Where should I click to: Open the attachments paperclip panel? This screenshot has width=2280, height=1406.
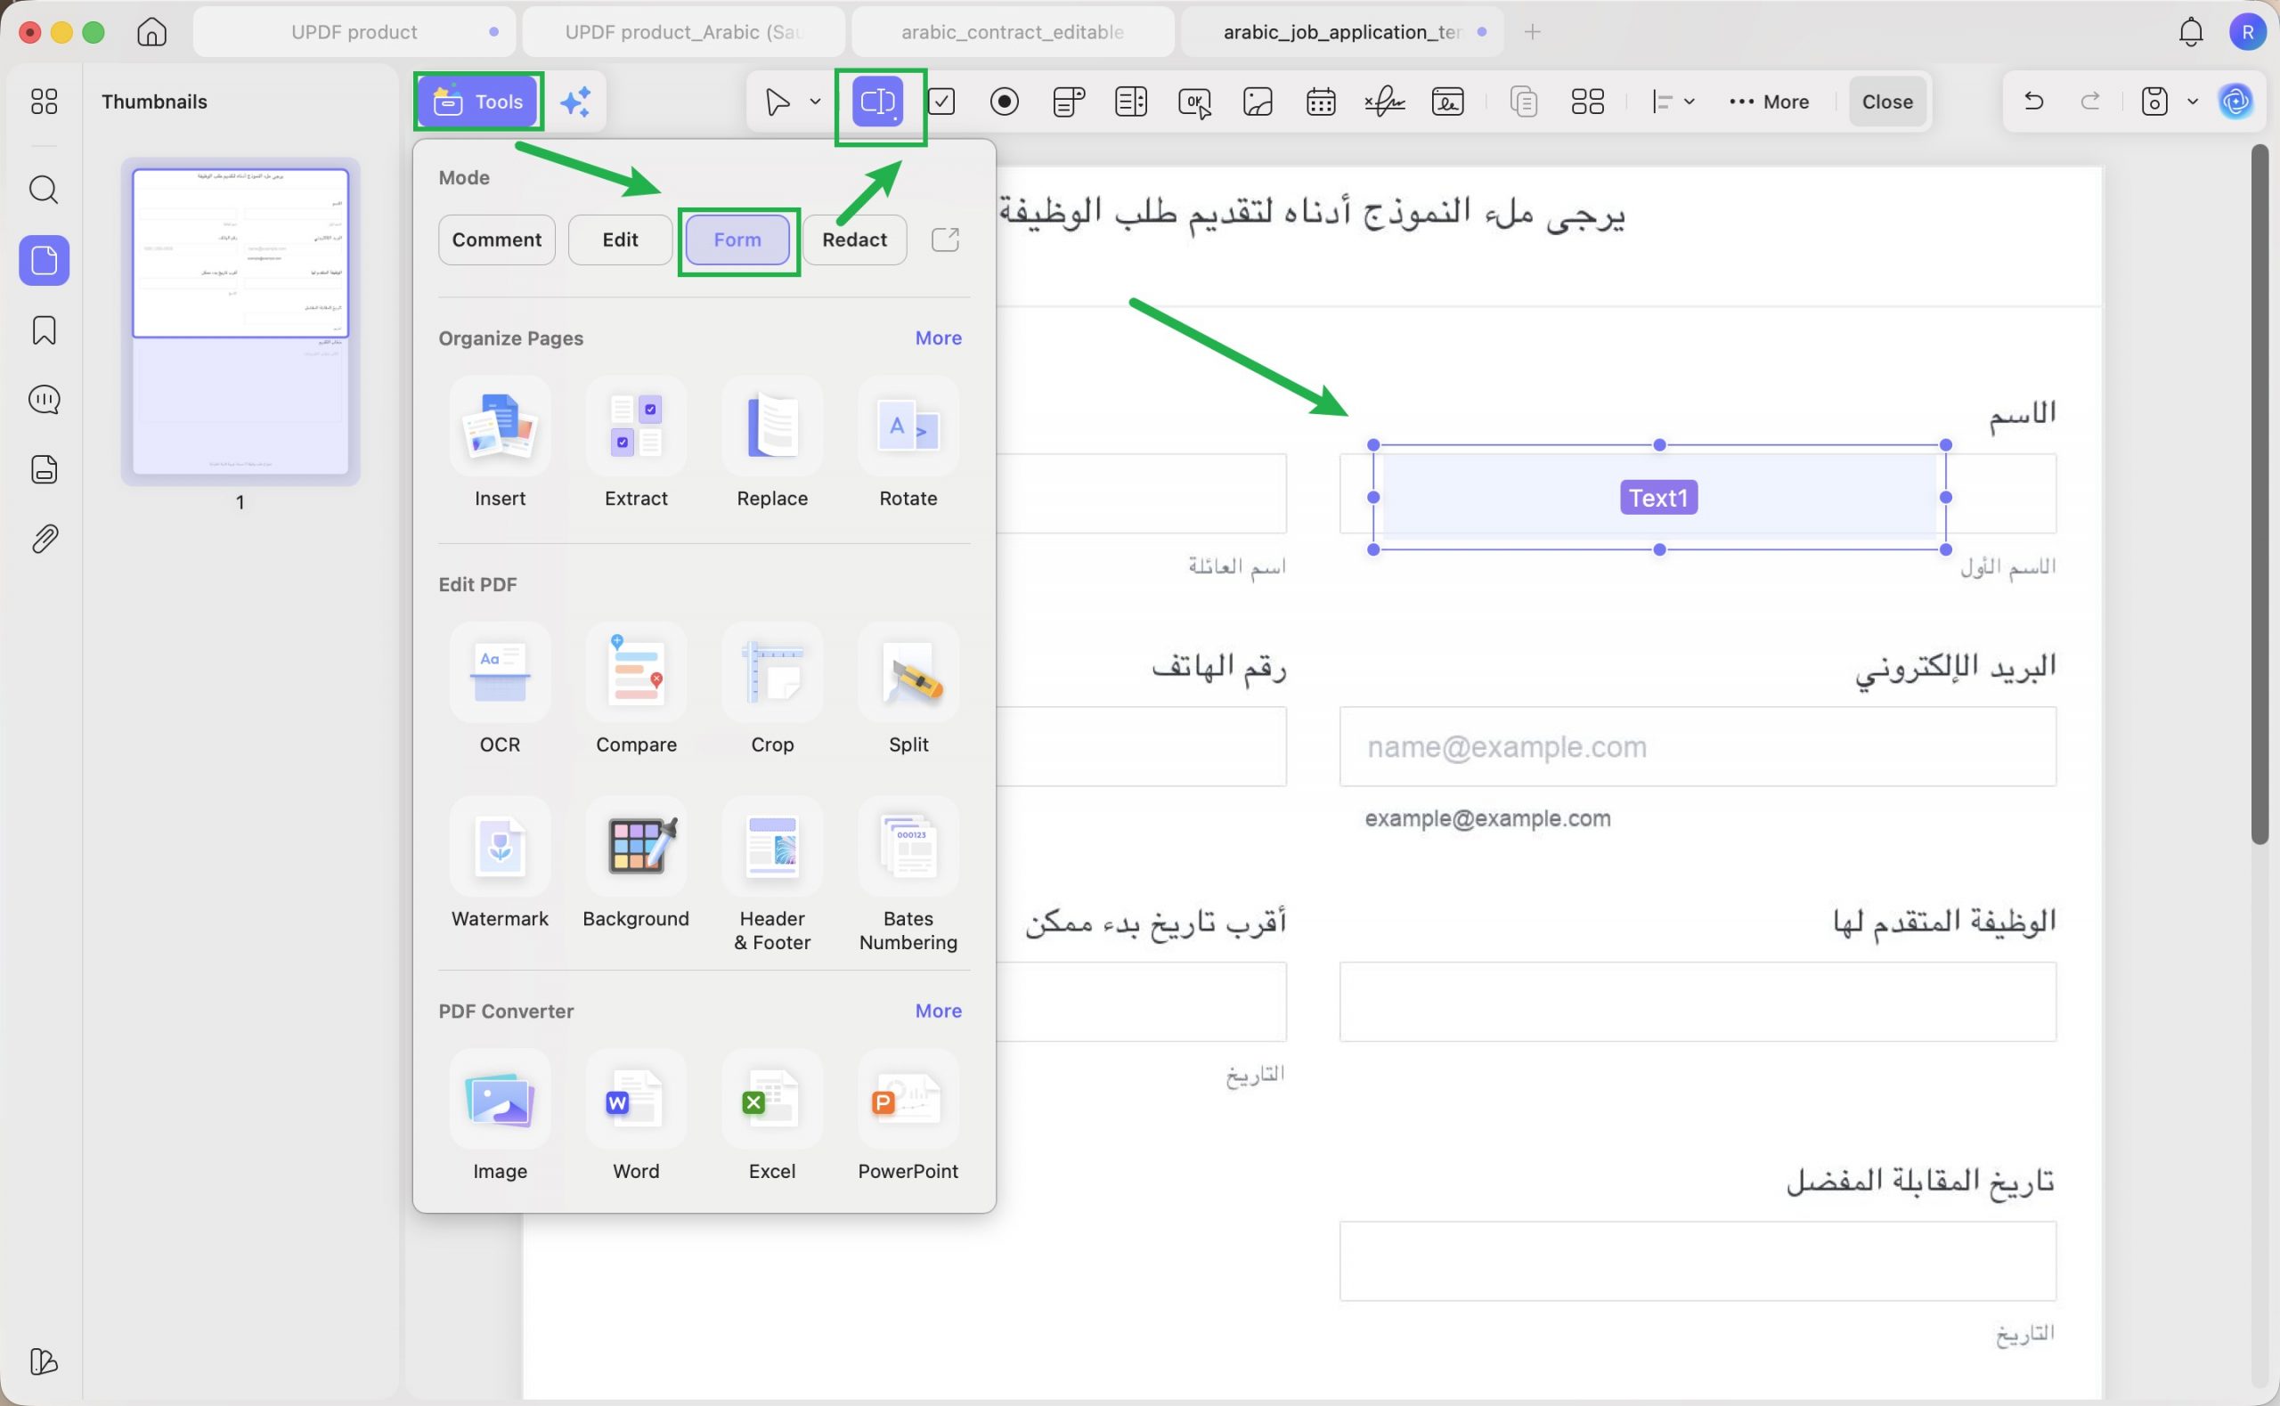click(44, 539)
